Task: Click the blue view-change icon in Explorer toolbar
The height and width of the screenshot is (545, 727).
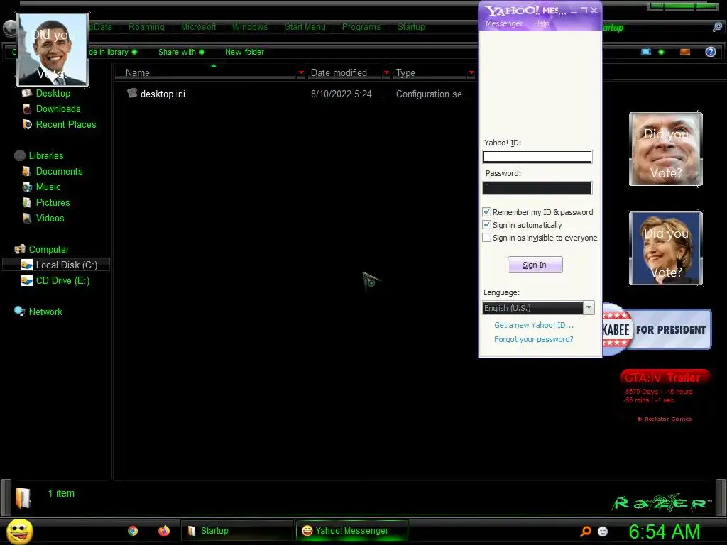Action: [646, 52]
